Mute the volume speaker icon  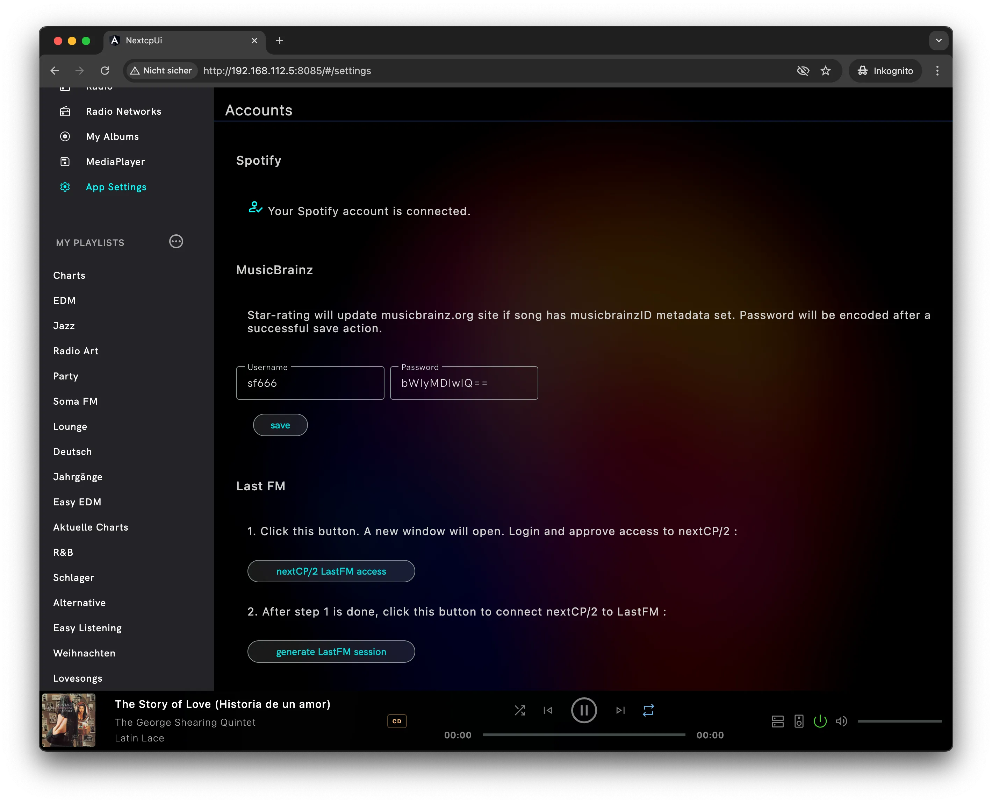point(841,721)
